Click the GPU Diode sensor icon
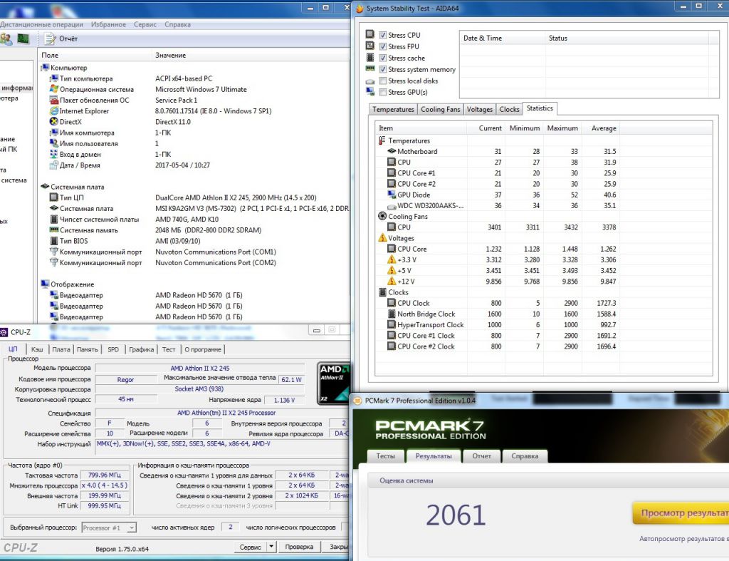This screenshot has width=729, height=561. [x=392, y=195]
